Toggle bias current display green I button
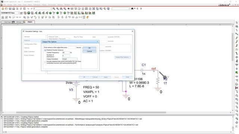The width and height of the screenshot is (239, 134). tap(58, 13)
